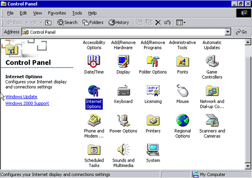Open the Fonts folder icon
Image resolution: width=252 pixels, height=178 pixels.
pos(182,61)
